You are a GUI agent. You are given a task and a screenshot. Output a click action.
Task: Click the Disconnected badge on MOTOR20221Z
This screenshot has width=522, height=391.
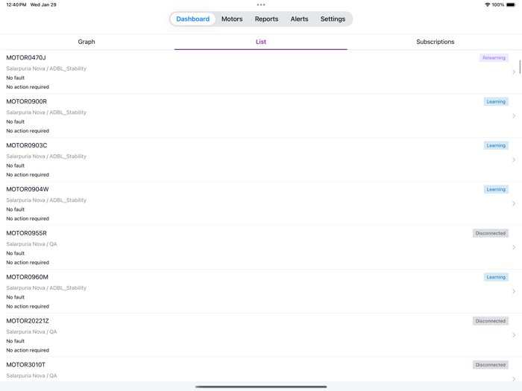491,321
